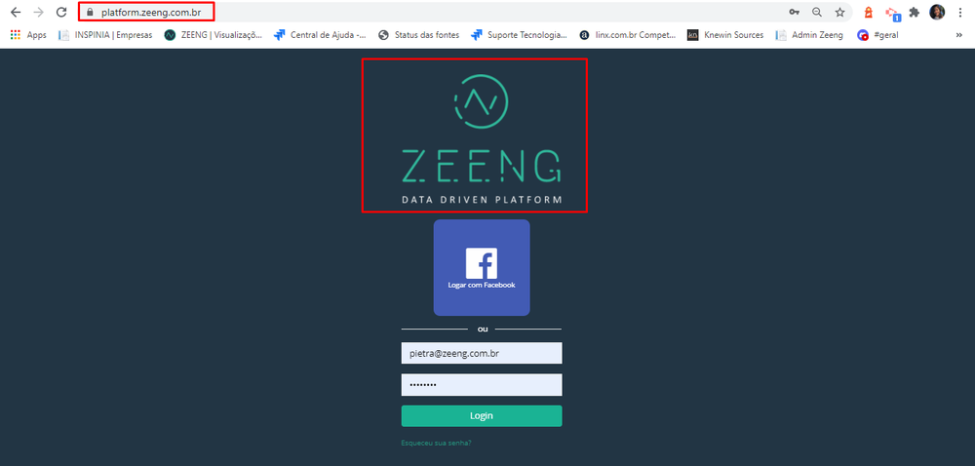The width and height of the screenshot is (975, 466).
Task: Click the browser back arrow
Action: [17, 12]
